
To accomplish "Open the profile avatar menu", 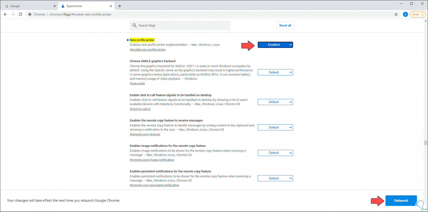I will point(405,14).
